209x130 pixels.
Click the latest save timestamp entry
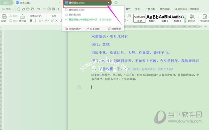90,20
